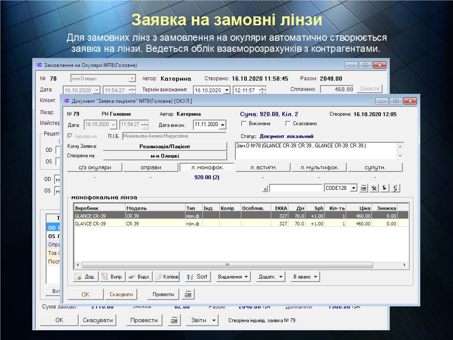Image resolution: width=453 pixels, height=340 pixels.
Task: Enable the Виконана checkbox
Action: coord(244,124)
